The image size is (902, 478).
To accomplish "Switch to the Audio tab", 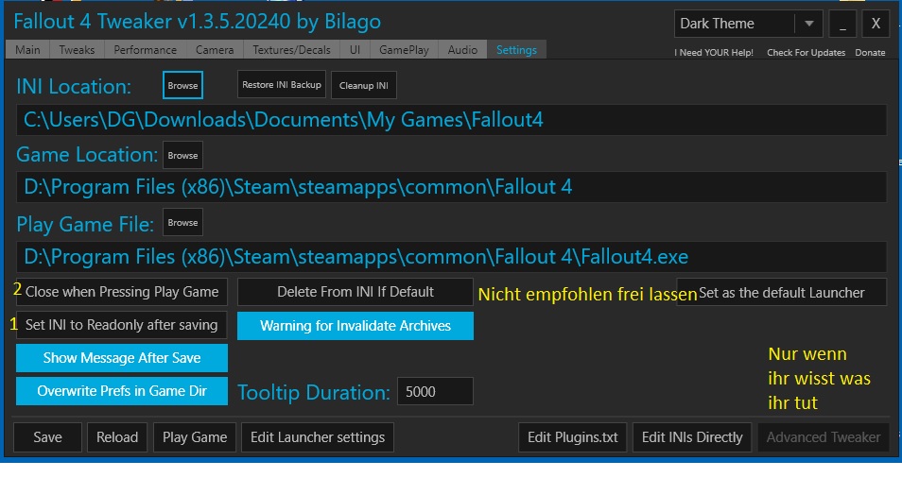I will point(462,50).
